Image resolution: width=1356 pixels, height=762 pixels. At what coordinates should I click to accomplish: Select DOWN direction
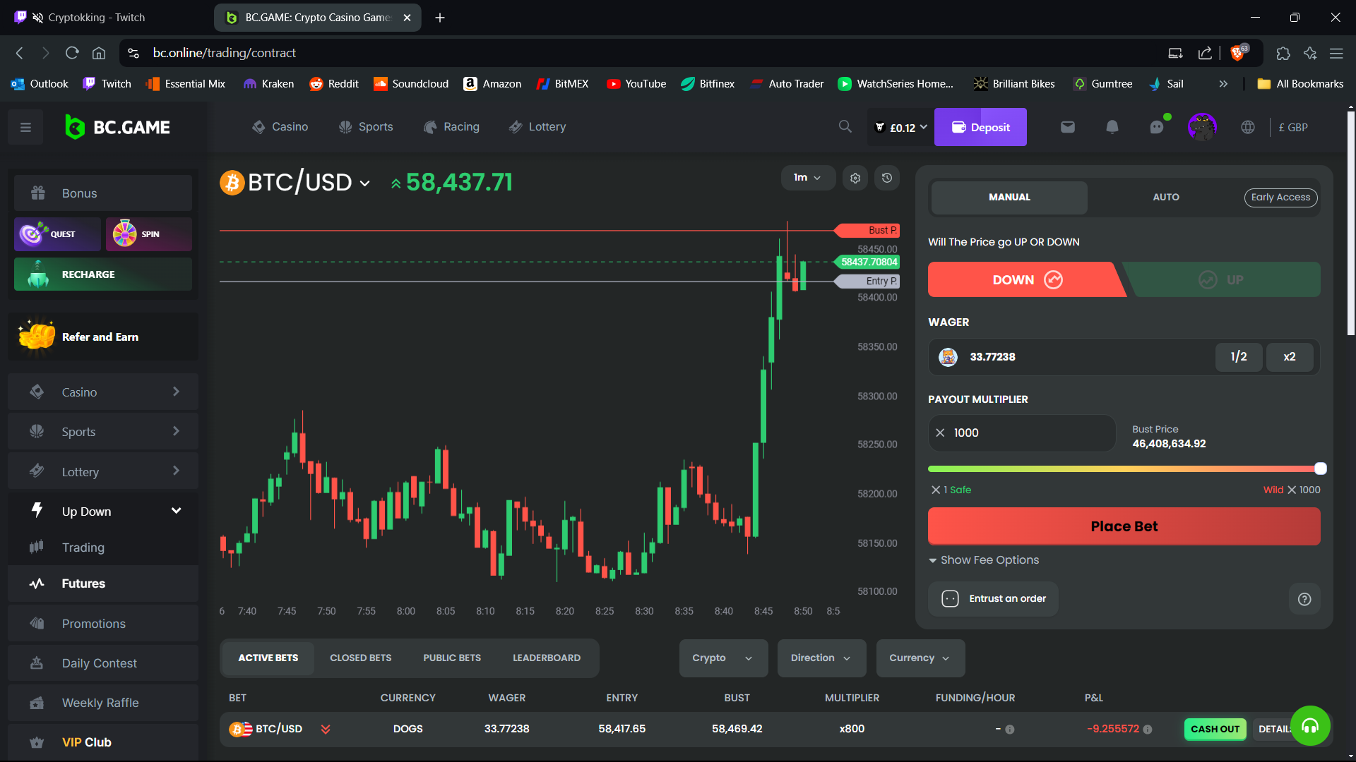[x=1026, y=280]
